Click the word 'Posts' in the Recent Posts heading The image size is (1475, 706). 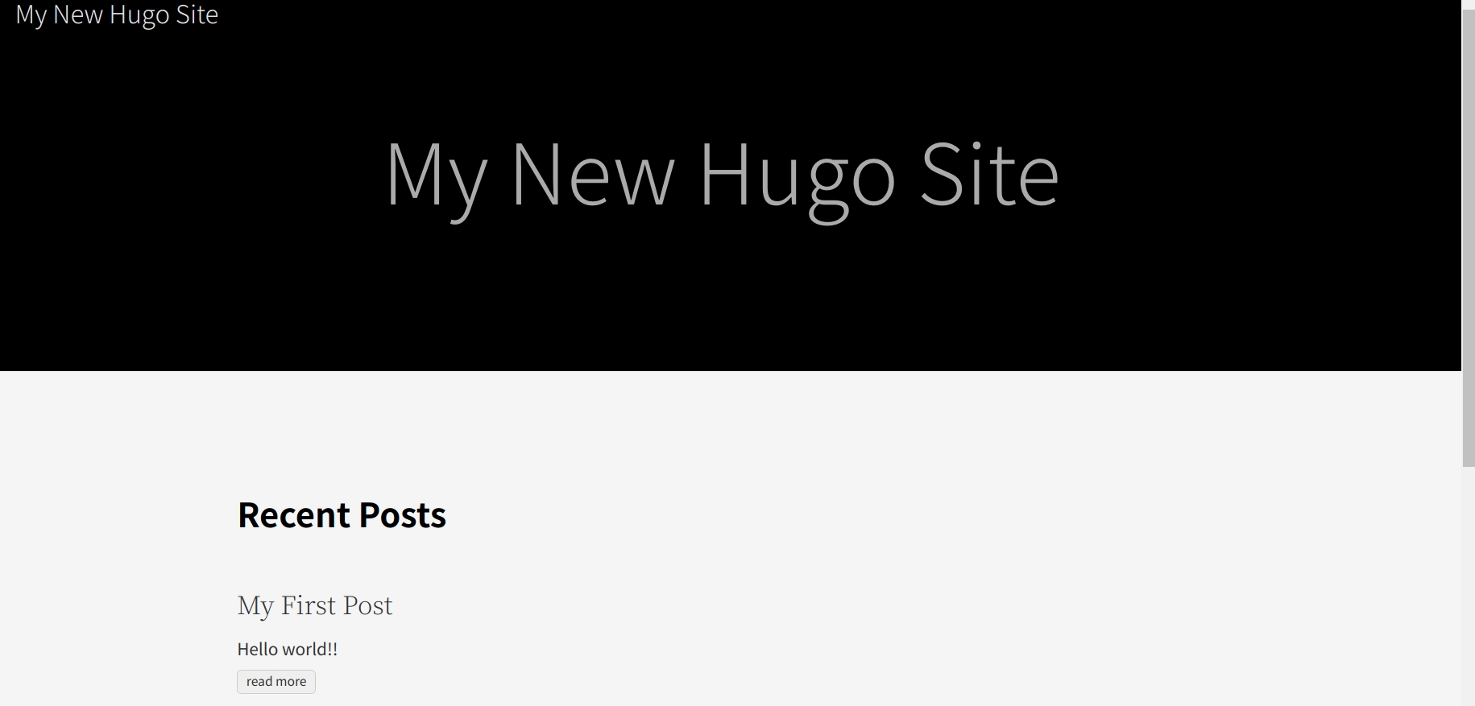[x=402, y=515]
